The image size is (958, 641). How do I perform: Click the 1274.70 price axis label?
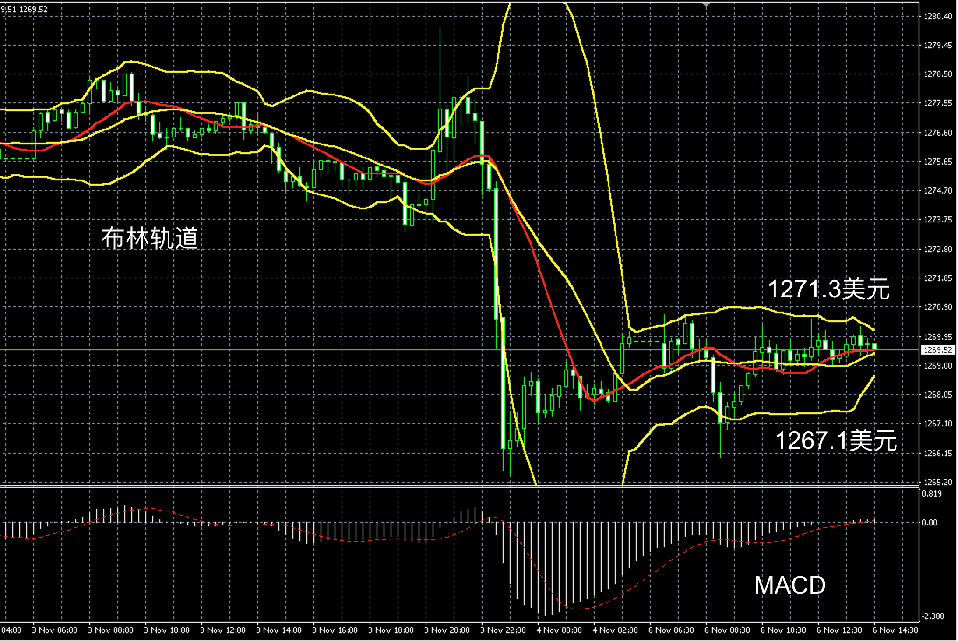click(937, 191)
